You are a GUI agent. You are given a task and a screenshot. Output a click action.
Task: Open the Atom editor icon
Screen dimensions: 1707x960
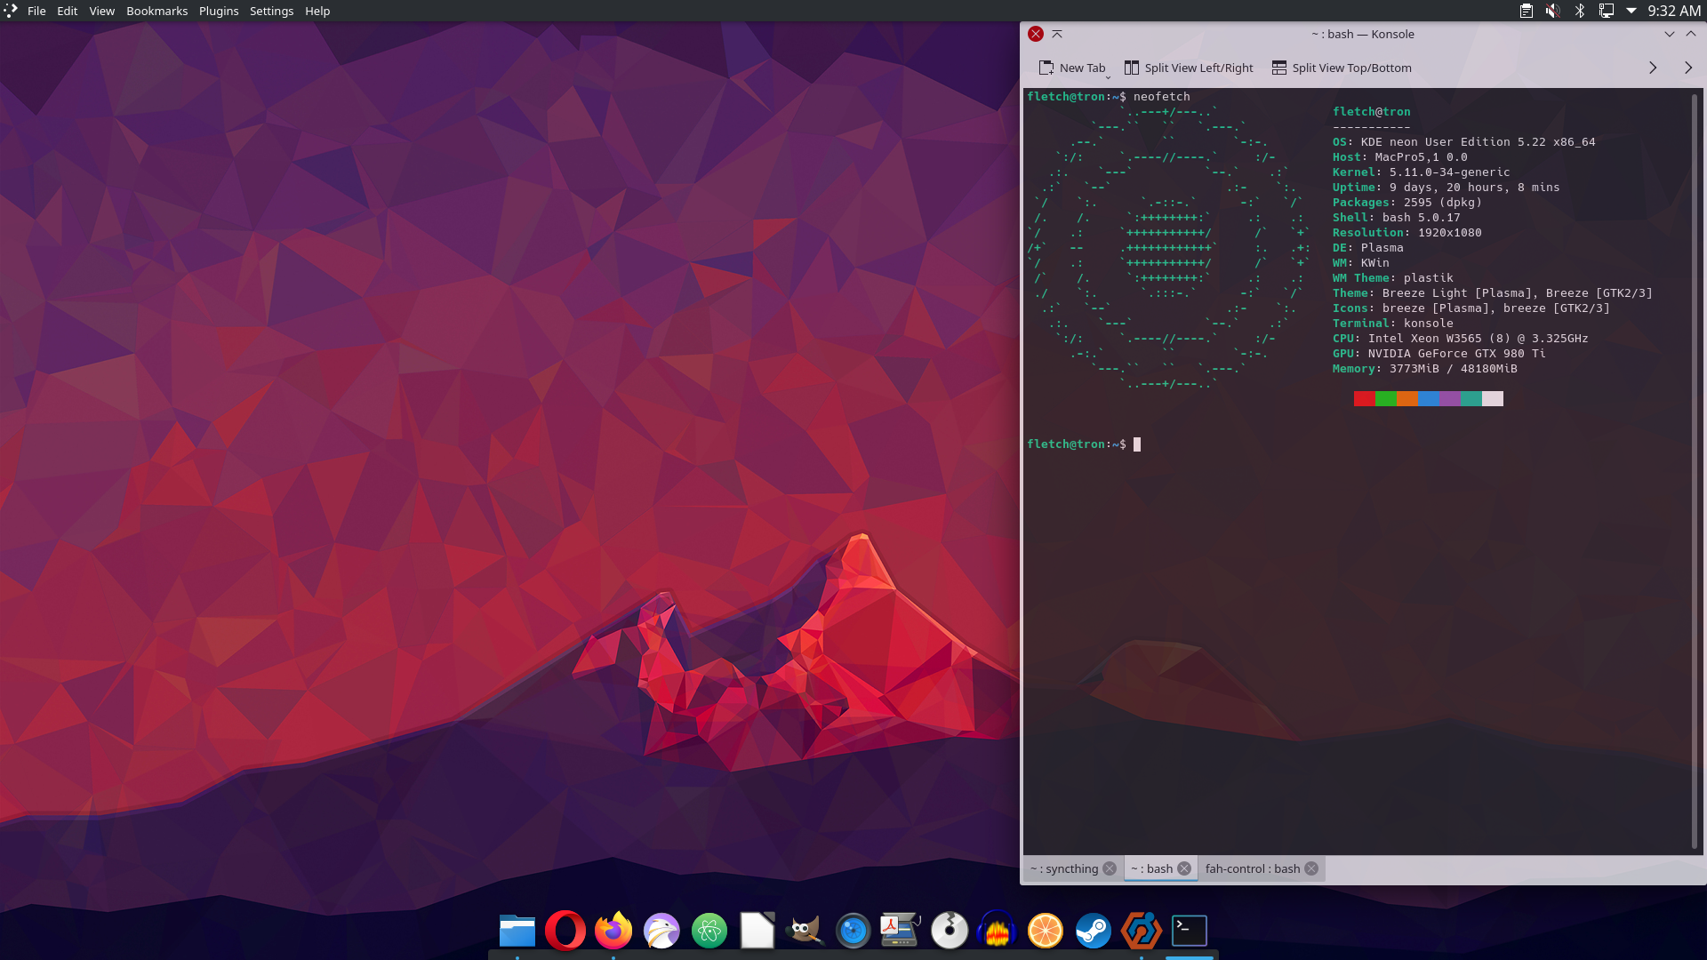tap(709, 931)
